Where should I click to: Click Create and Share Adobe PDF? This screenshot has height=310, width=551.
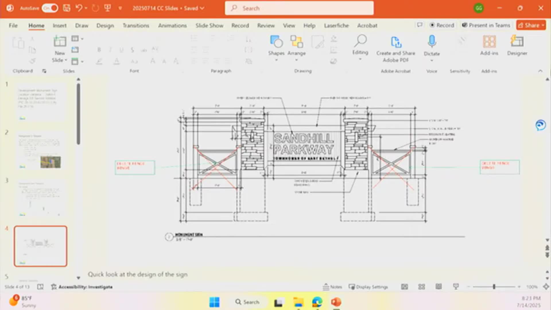point(396,42)
